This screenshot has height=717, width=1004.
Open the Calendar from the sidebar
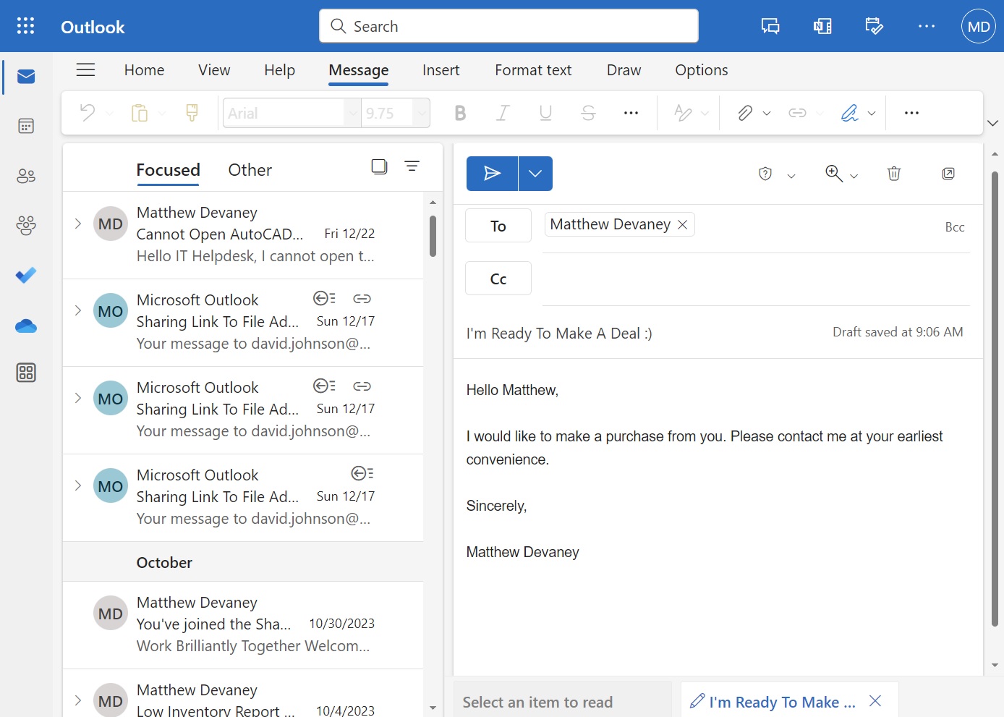[x=25, y=125]
